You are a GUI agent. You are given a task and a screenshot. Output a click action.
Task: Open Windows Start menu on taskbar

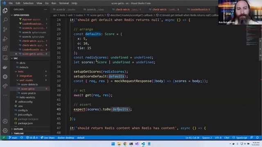click(x=113, y=144)
